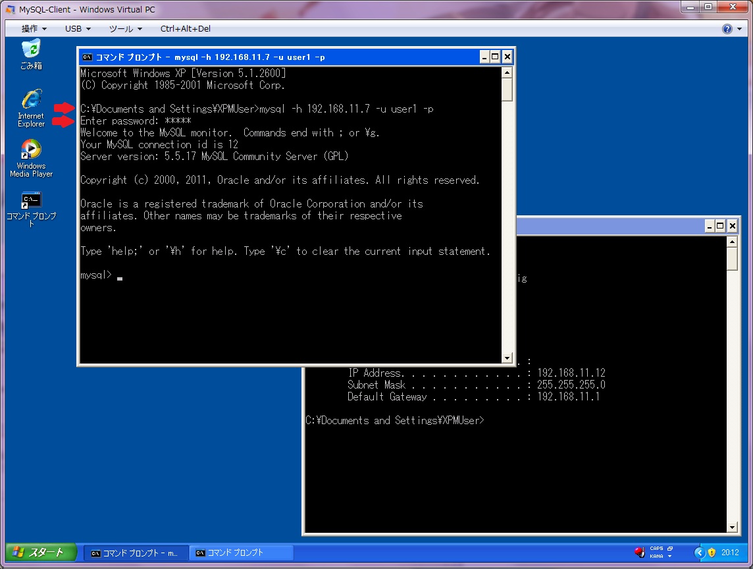Click the red system tray icon

point(639,552)
